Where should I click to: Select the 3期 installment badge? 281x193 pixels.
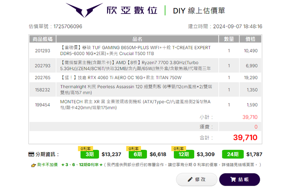(90, 154)
